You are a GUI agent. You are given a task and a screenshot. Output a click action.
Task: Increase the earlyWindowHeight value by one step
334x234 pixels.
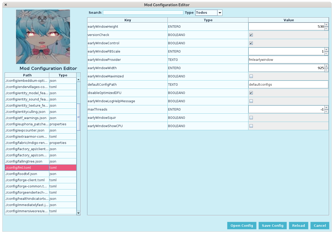click(326, 25)
